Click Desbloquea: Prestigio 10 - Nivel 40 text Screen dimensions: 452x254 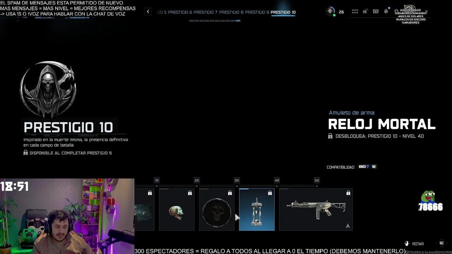pos(380,136)
